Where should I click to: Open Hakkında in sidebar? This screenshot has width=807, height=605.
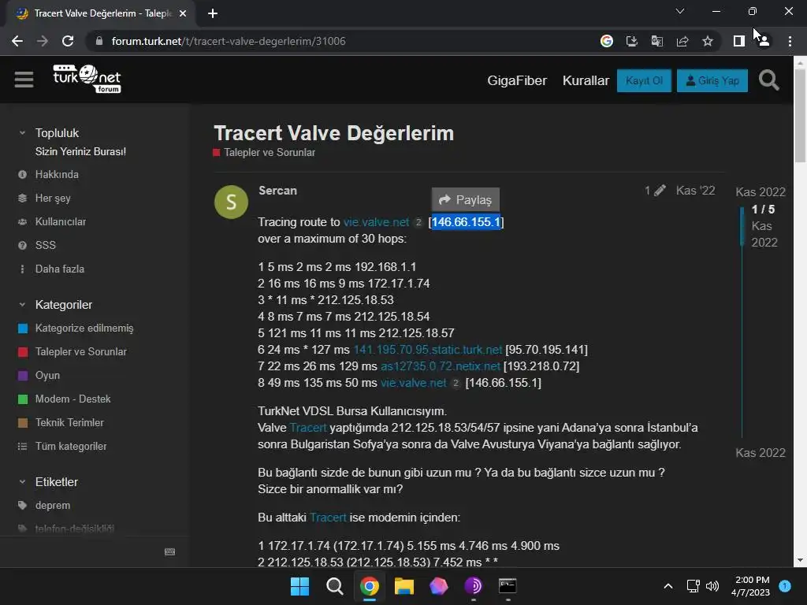(x=57, y=174)
